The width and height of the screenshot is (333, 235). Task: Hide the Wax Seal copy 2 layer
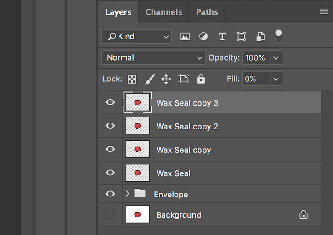110,126
